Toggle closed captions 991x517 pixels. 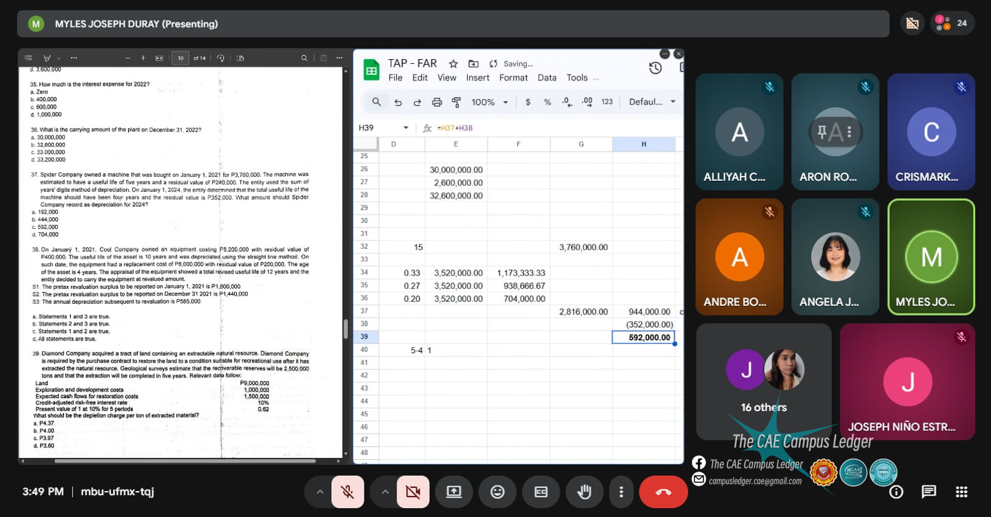[x=541, y=492]
